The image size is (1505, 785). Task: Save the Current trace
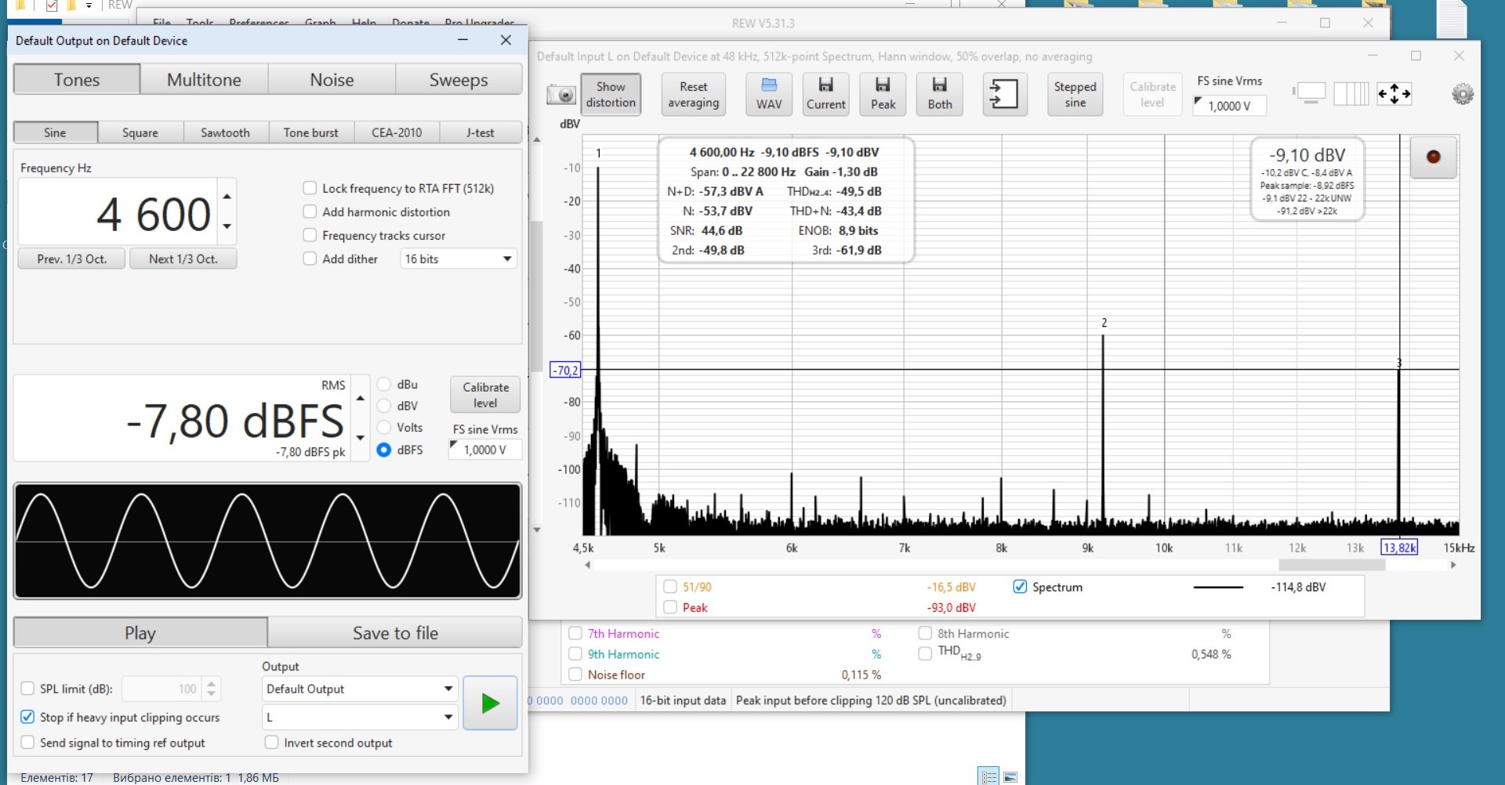[825, 95]
